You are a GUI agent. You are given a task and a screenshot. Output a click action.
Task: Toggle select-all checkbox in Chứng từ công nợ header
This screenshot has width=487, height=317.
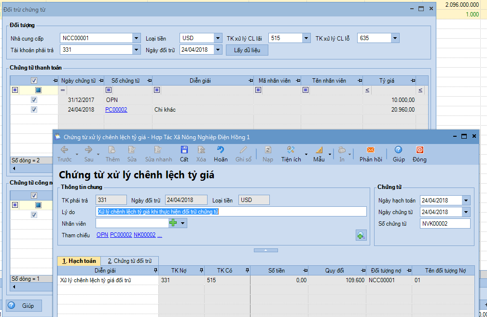[x=34, y=195]
